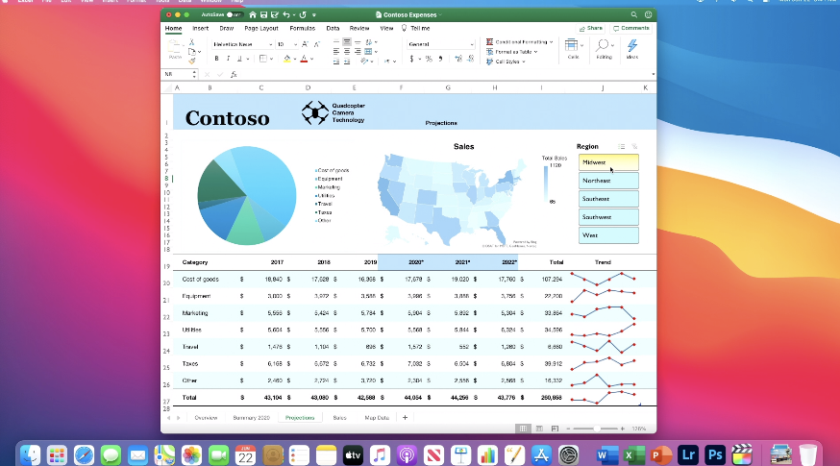The width and height of the screenshot is (840, 466).
Task: Toggle Italic formatting
Action: click(228, 59)
